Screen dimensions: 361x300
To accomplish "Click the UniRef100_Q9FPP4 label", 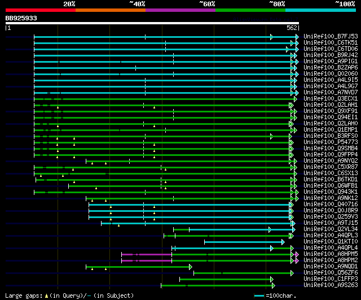I will coord(331,155).
